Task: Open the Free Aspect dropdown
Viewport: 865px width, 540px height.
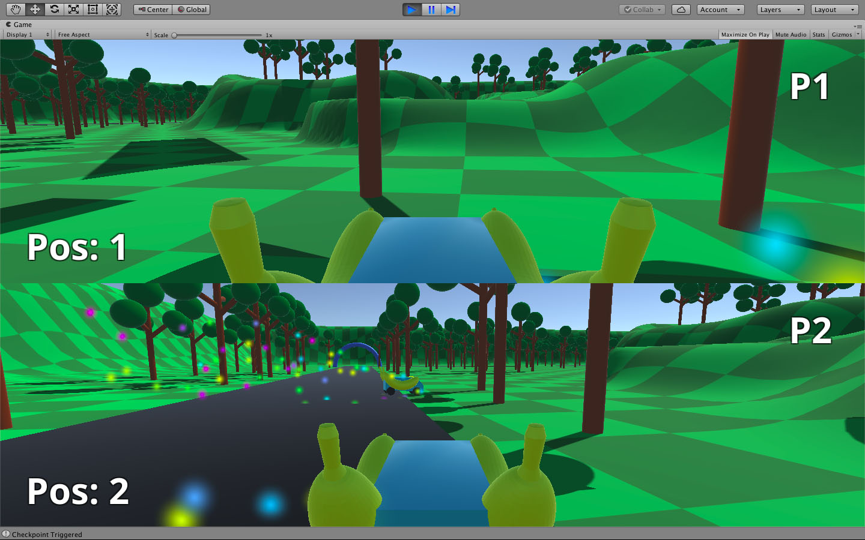Action: click(x=103, y=35)
